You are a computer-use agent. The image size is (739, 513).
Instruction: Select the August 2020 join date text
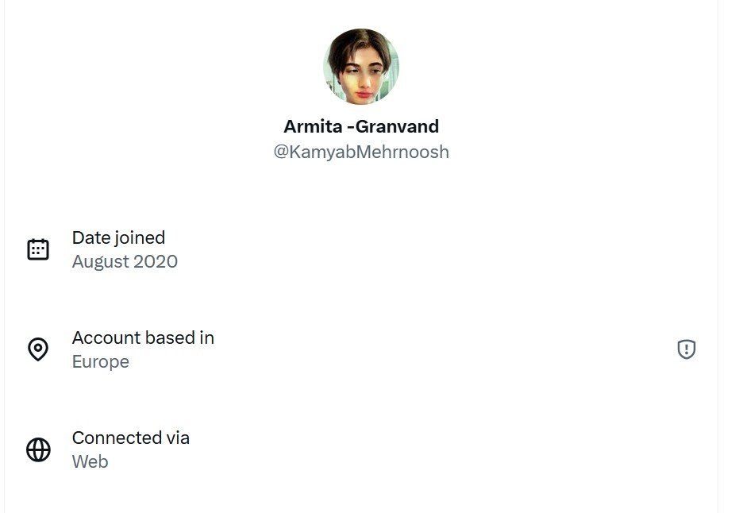point(125,261)
